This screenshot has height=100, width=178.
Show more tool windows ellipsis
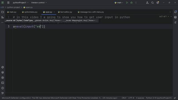tap(3, 22)
